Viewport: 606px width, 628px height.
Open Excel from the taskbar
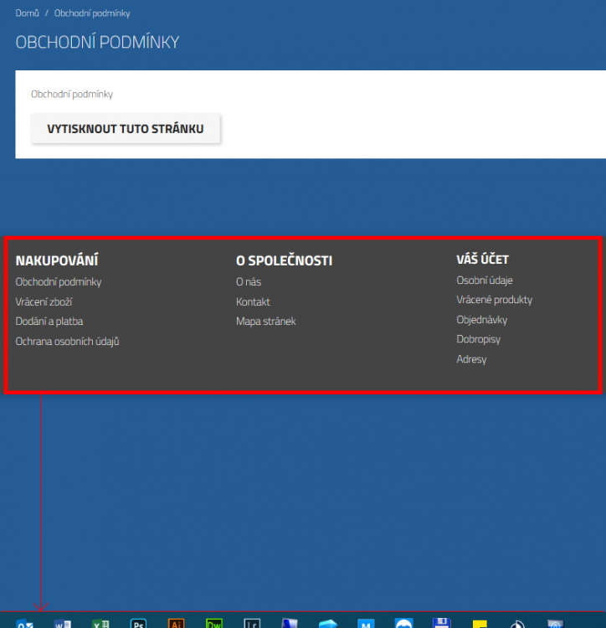[x=101, y=623]
